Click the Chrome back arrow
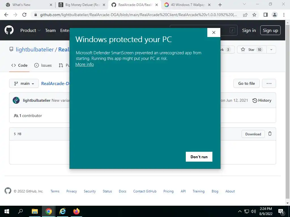 [6, 15]
